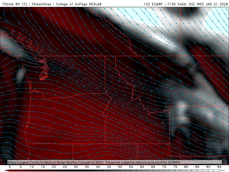Click the '60' value on color scale

(142, 167)
